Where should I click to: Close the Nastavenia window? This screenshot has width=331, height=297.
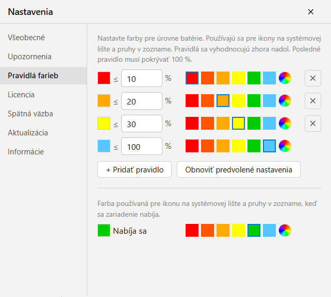pyautogui.click(x=310, y=12)
